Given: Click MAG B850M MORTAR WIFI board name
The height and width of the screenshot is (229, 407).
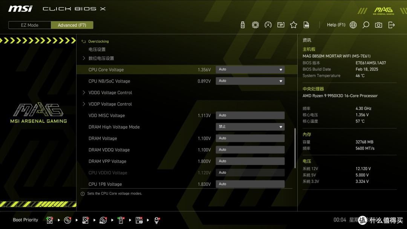Looking at the screenshot, I should pyautogui.click(x=337, y=56).
